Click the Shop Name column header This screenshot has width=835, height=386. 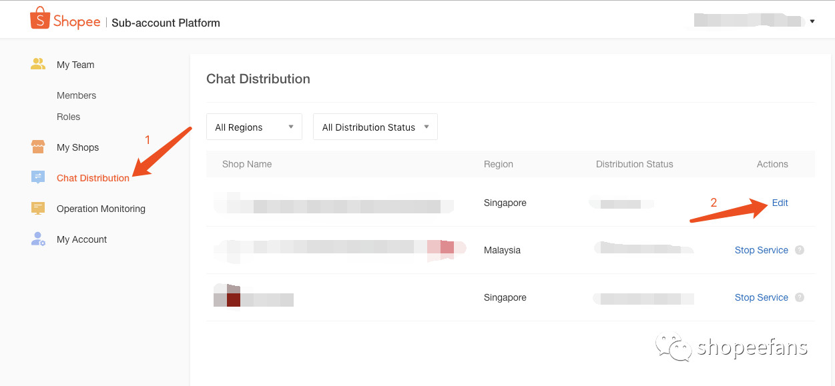[x=247, y=164]
